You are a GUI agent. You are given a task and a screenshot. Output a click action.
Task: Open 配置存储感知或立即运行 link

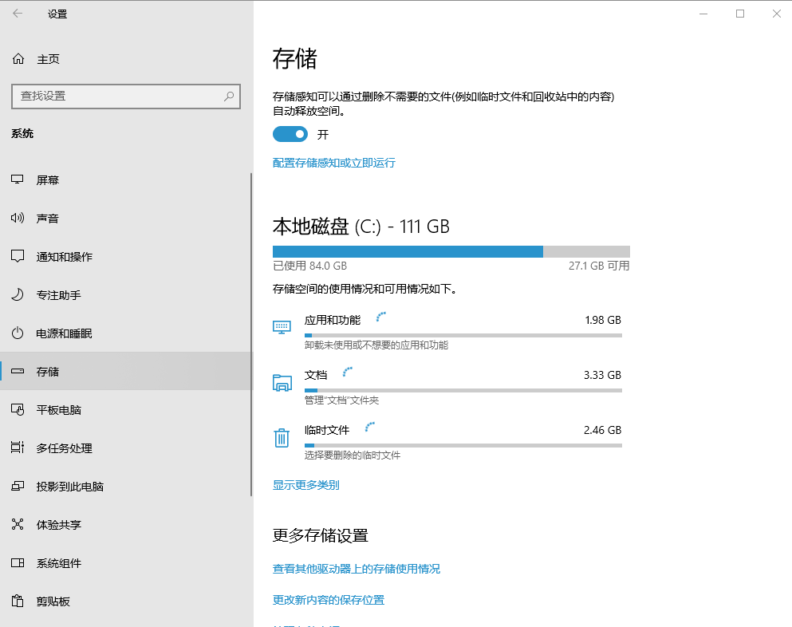click(x=333, y=163)
